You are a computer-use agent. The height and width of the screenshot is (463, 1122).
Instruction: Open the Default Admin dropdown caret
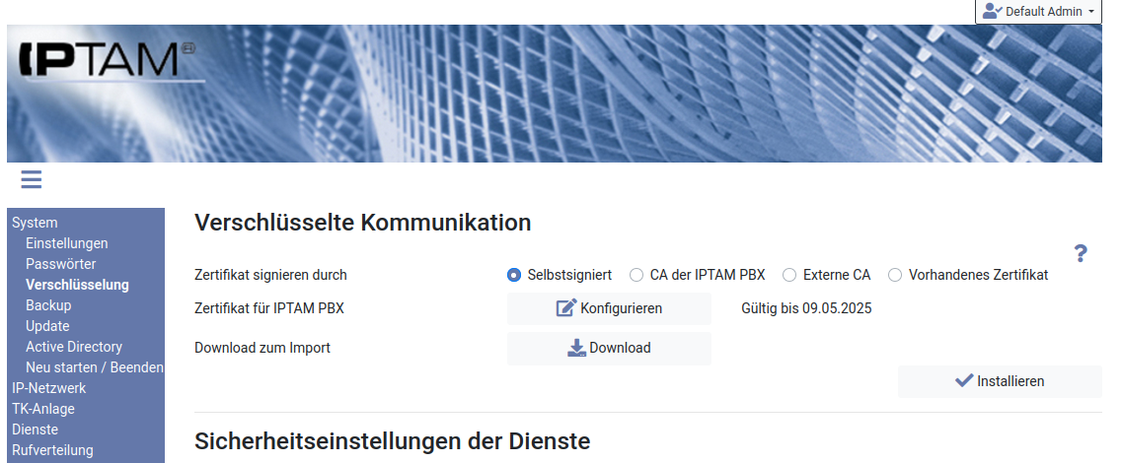click(1091, 13)
